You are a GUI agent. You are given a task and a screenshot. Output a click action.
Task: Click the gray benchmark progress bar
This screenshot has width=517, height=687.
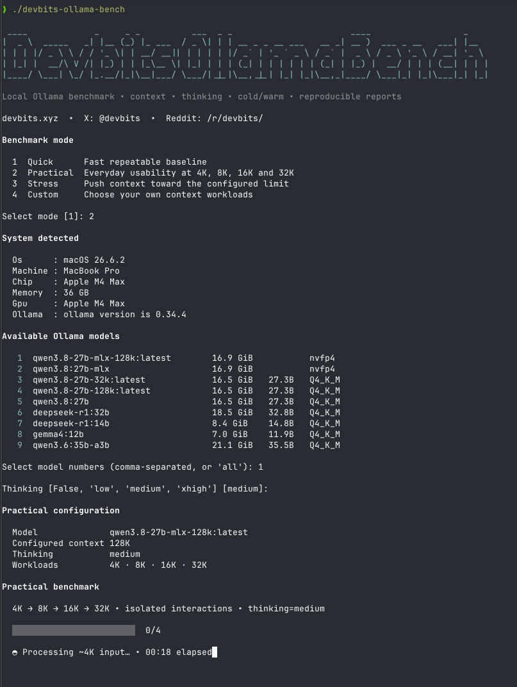(74, 631)
